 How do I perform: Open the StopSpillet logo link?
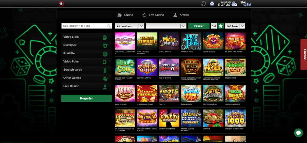pos(246,4)
